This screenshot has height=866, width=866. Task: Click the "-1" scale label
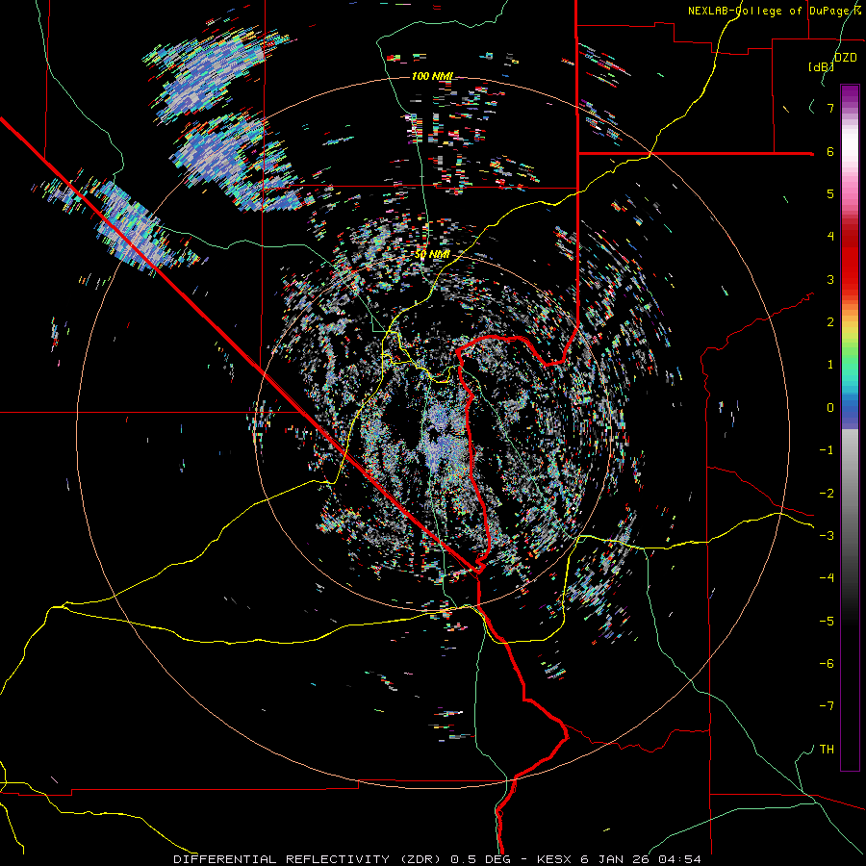pos(827,450)
